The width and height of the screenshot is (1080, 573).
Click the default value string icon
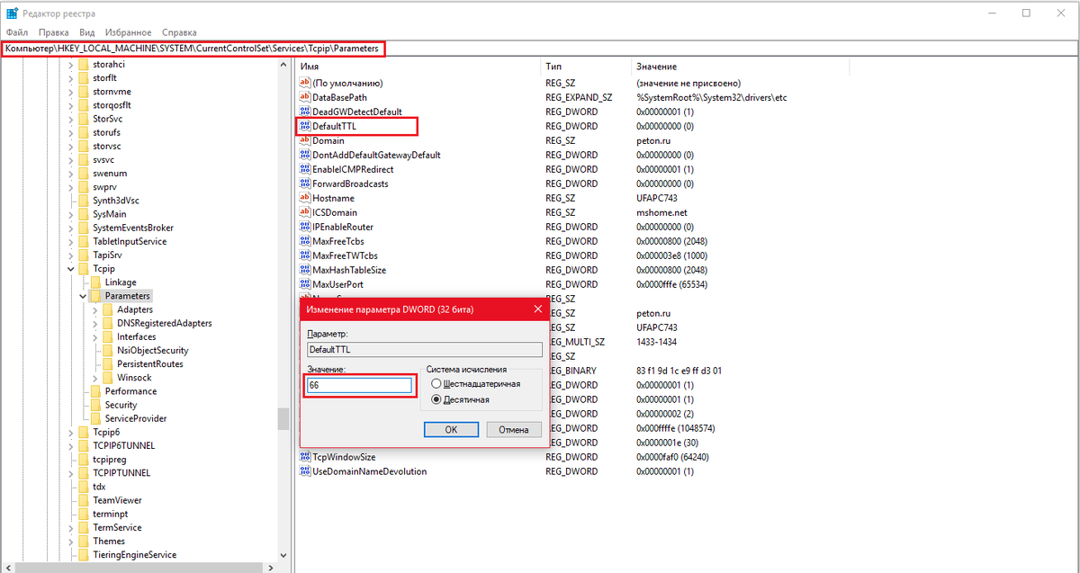(x=304, y=83)
